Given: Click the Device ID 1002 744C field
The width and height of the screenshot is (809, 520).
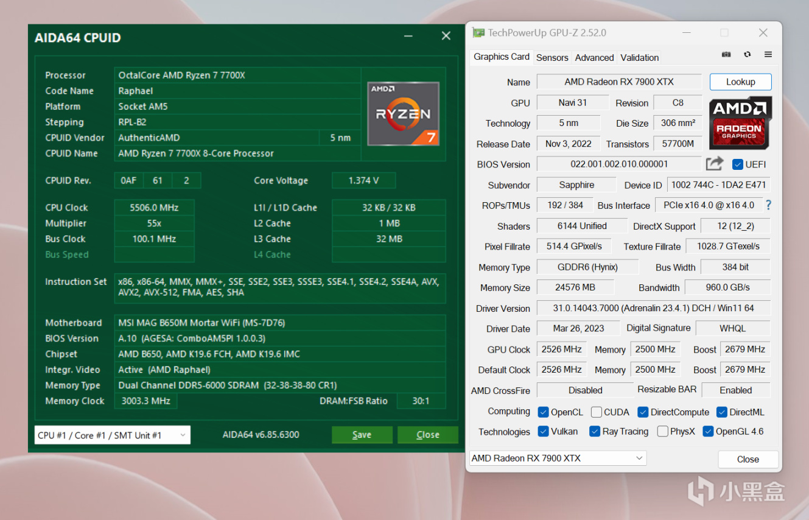Looking at the screenshot, I should [719, 185].
